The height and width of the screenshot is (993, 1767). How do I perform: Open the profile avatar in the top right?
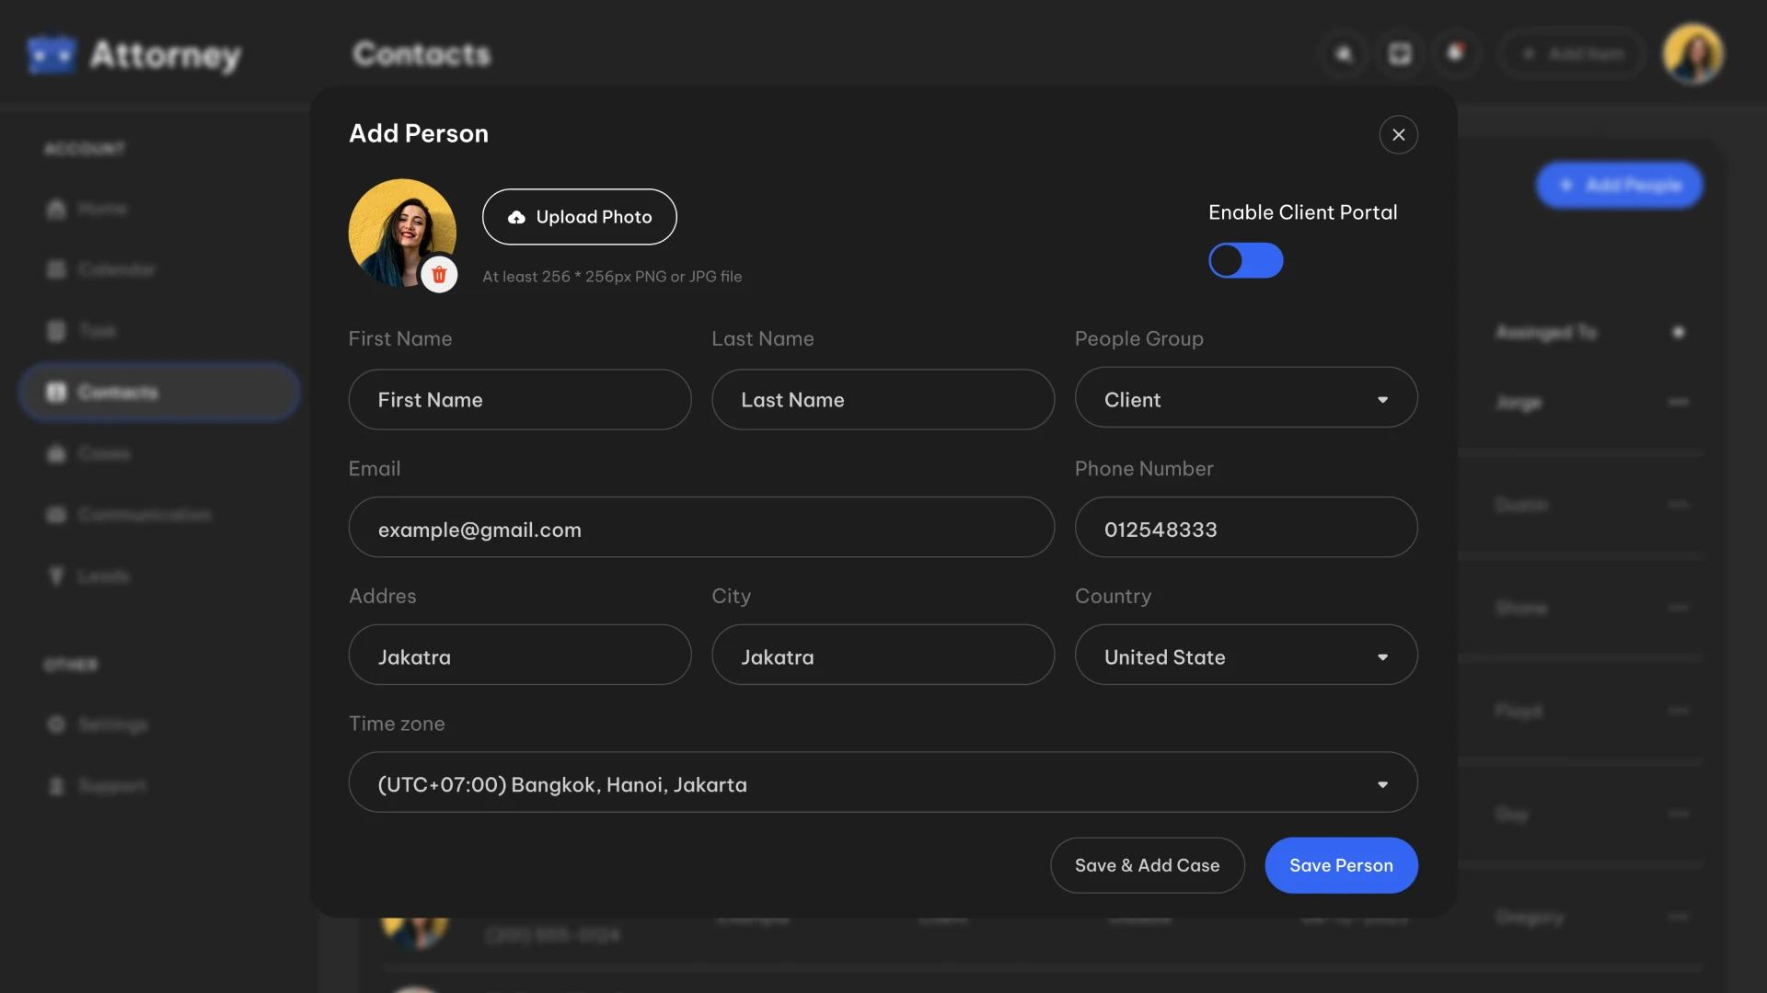pyautogui.click(x=1693, y=53)
